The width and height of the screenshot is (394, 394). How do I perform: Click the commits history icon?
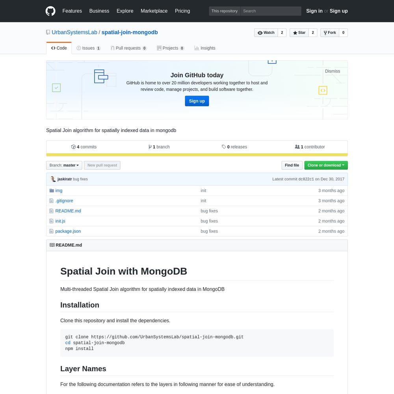click(x=73, y=147)
